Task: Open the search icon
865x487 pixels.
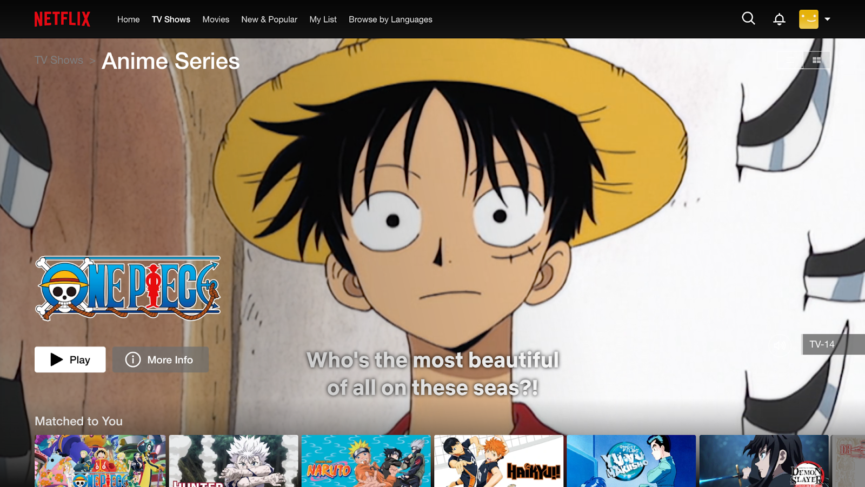Action: (x=748, y=19)
